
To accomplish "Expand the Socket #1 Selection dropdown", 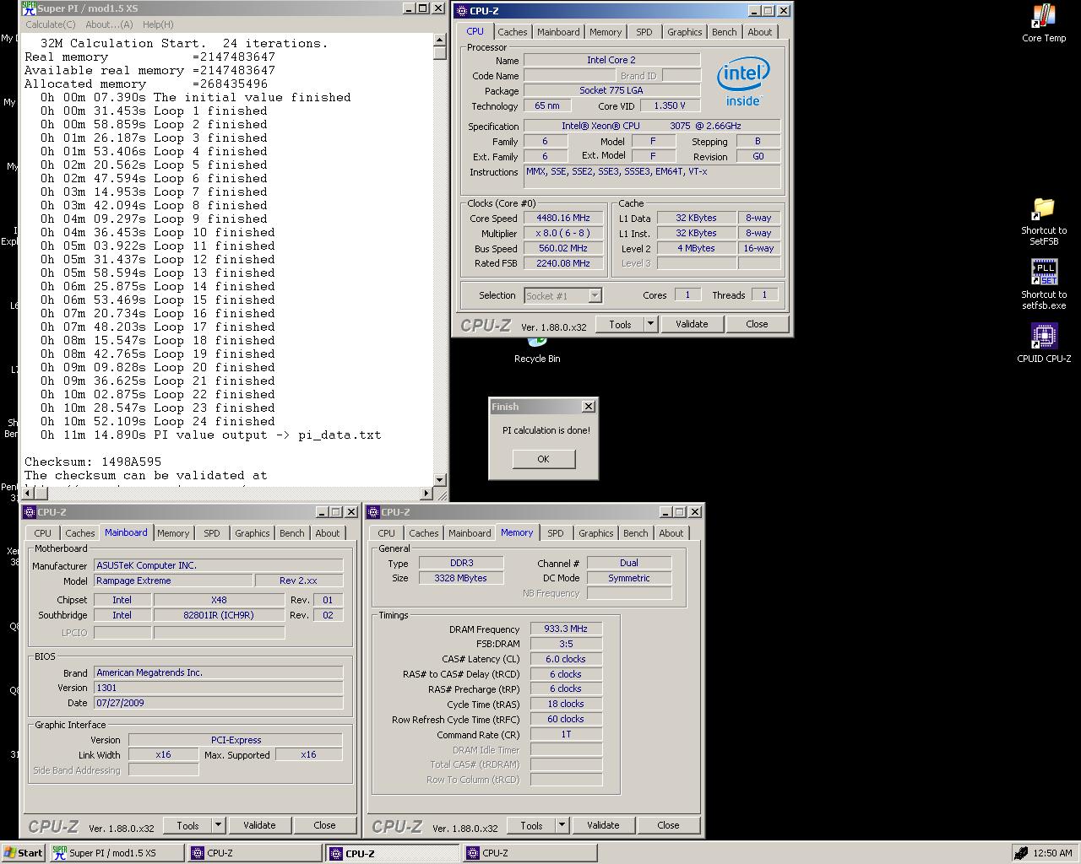I will pyautogui.click(x=595, y=295).
